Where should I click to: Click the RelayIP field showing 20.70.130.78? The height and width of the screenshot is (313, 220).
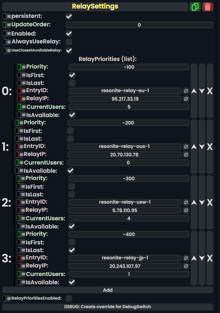coord(125,154)
